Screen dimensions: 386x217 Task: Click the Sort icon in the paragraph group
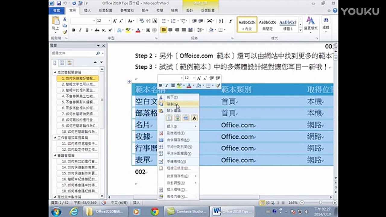(221, 21)
